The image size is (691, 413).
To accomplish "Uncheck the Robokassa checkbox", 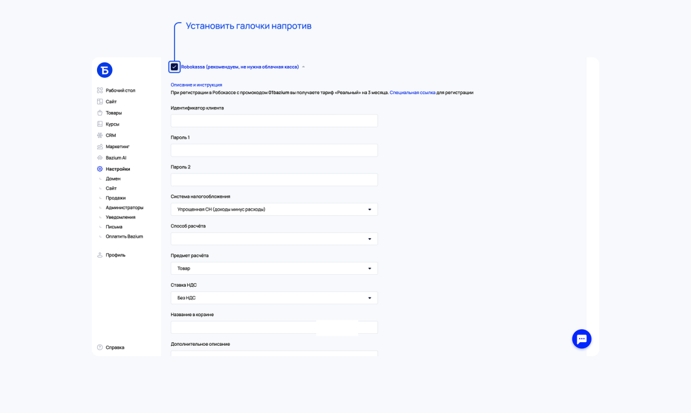I will coord(175,67).
